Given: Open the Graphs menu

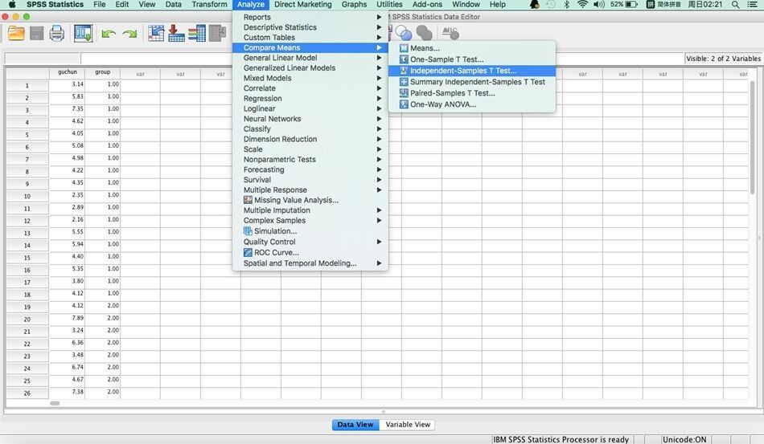Looking at the screenshot, I should click(x=354, y=4).
